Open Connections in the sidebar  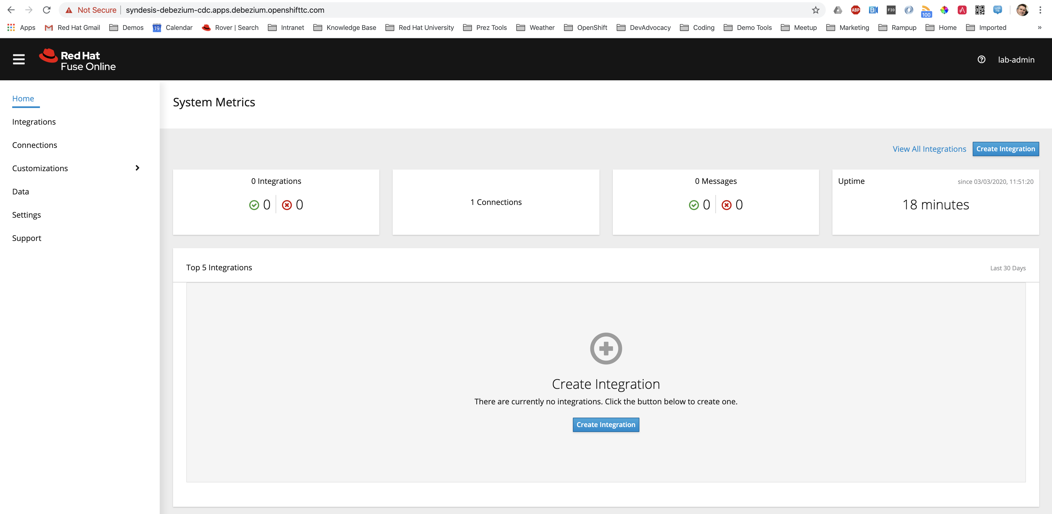(35, 145)
